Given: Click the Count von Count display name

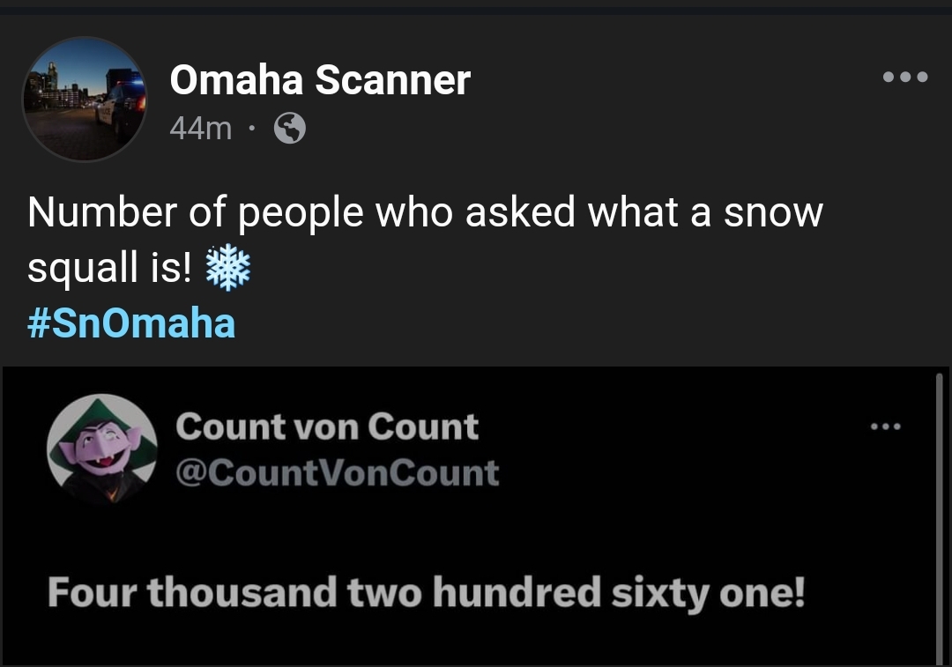Looking at the screenshot, I should pos(327,426).
